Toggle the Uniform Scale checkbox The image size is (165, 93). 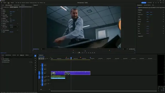[x=10, y=17]
